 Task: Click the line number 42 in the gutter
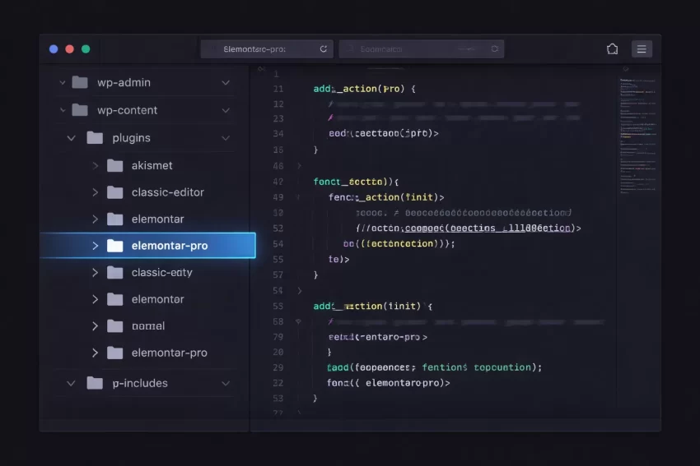[278, 182]
